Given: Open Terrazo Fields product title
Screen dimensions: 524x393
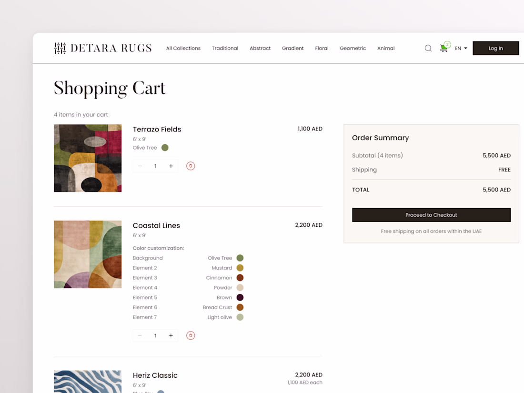Looking at the screenshot, I should [x=157, y=129].
